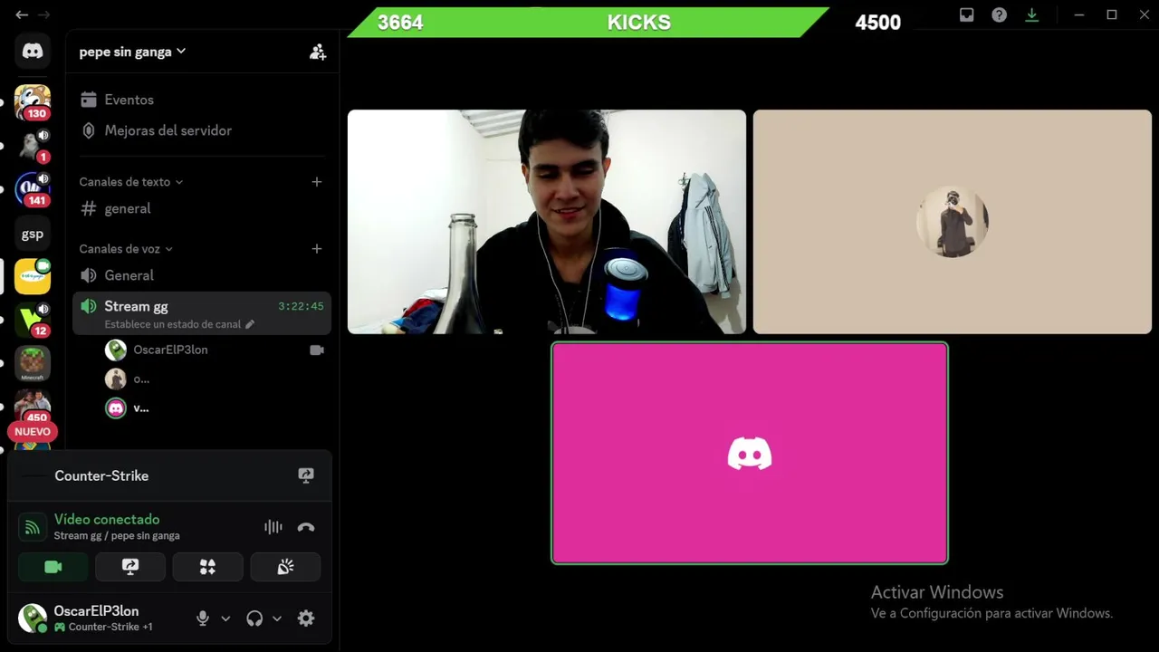The height and width of the screenshot is (652, 1159).
Task: Share screen for Counter-Strike activity
Action: 306,475
